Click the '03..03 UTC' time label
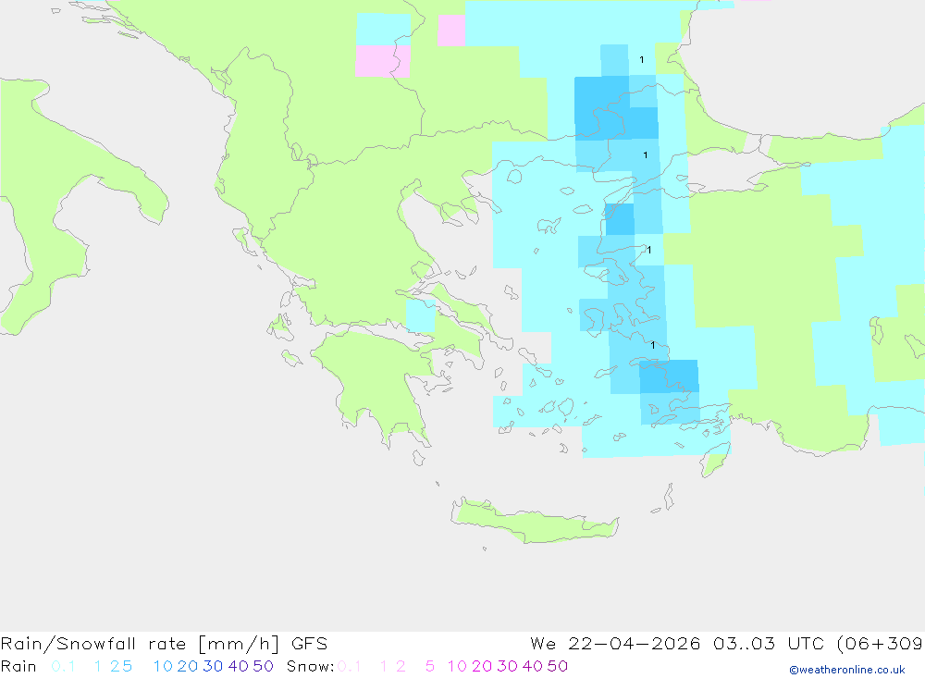The image size is (925, 678). 771,643
